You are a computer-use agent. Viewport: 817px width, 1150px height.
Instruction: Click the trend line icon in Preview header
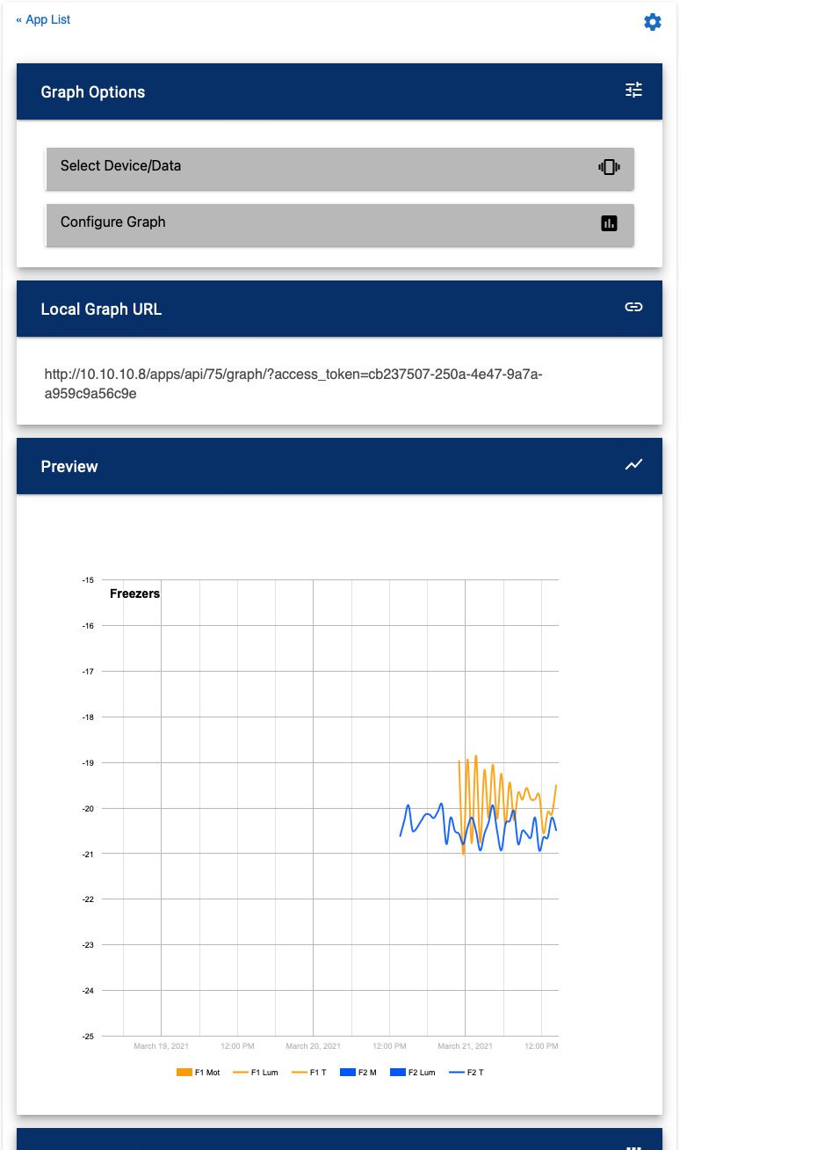coord(633,464)
